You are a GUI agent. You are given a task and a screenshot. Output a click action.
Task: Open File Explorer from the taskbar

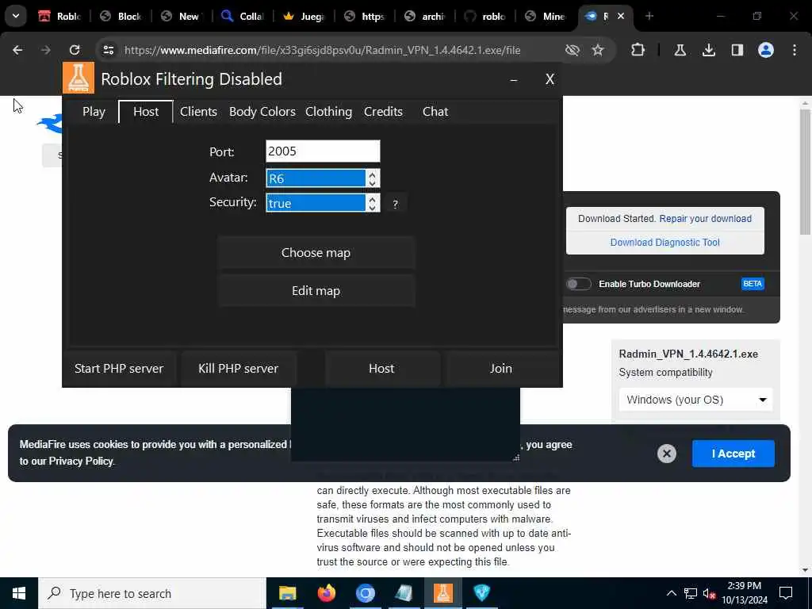287,593
